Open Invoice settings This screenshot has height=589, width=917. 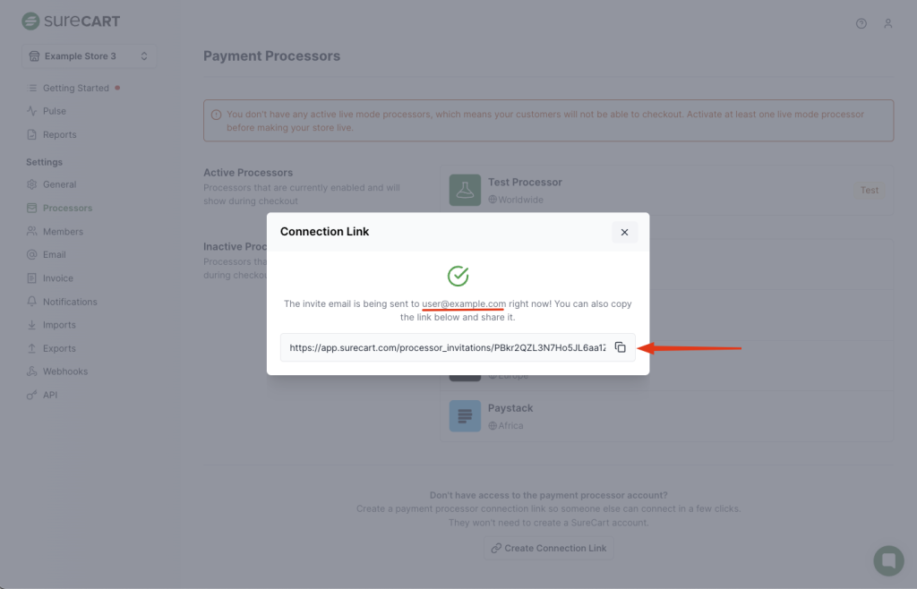(58, 278)
